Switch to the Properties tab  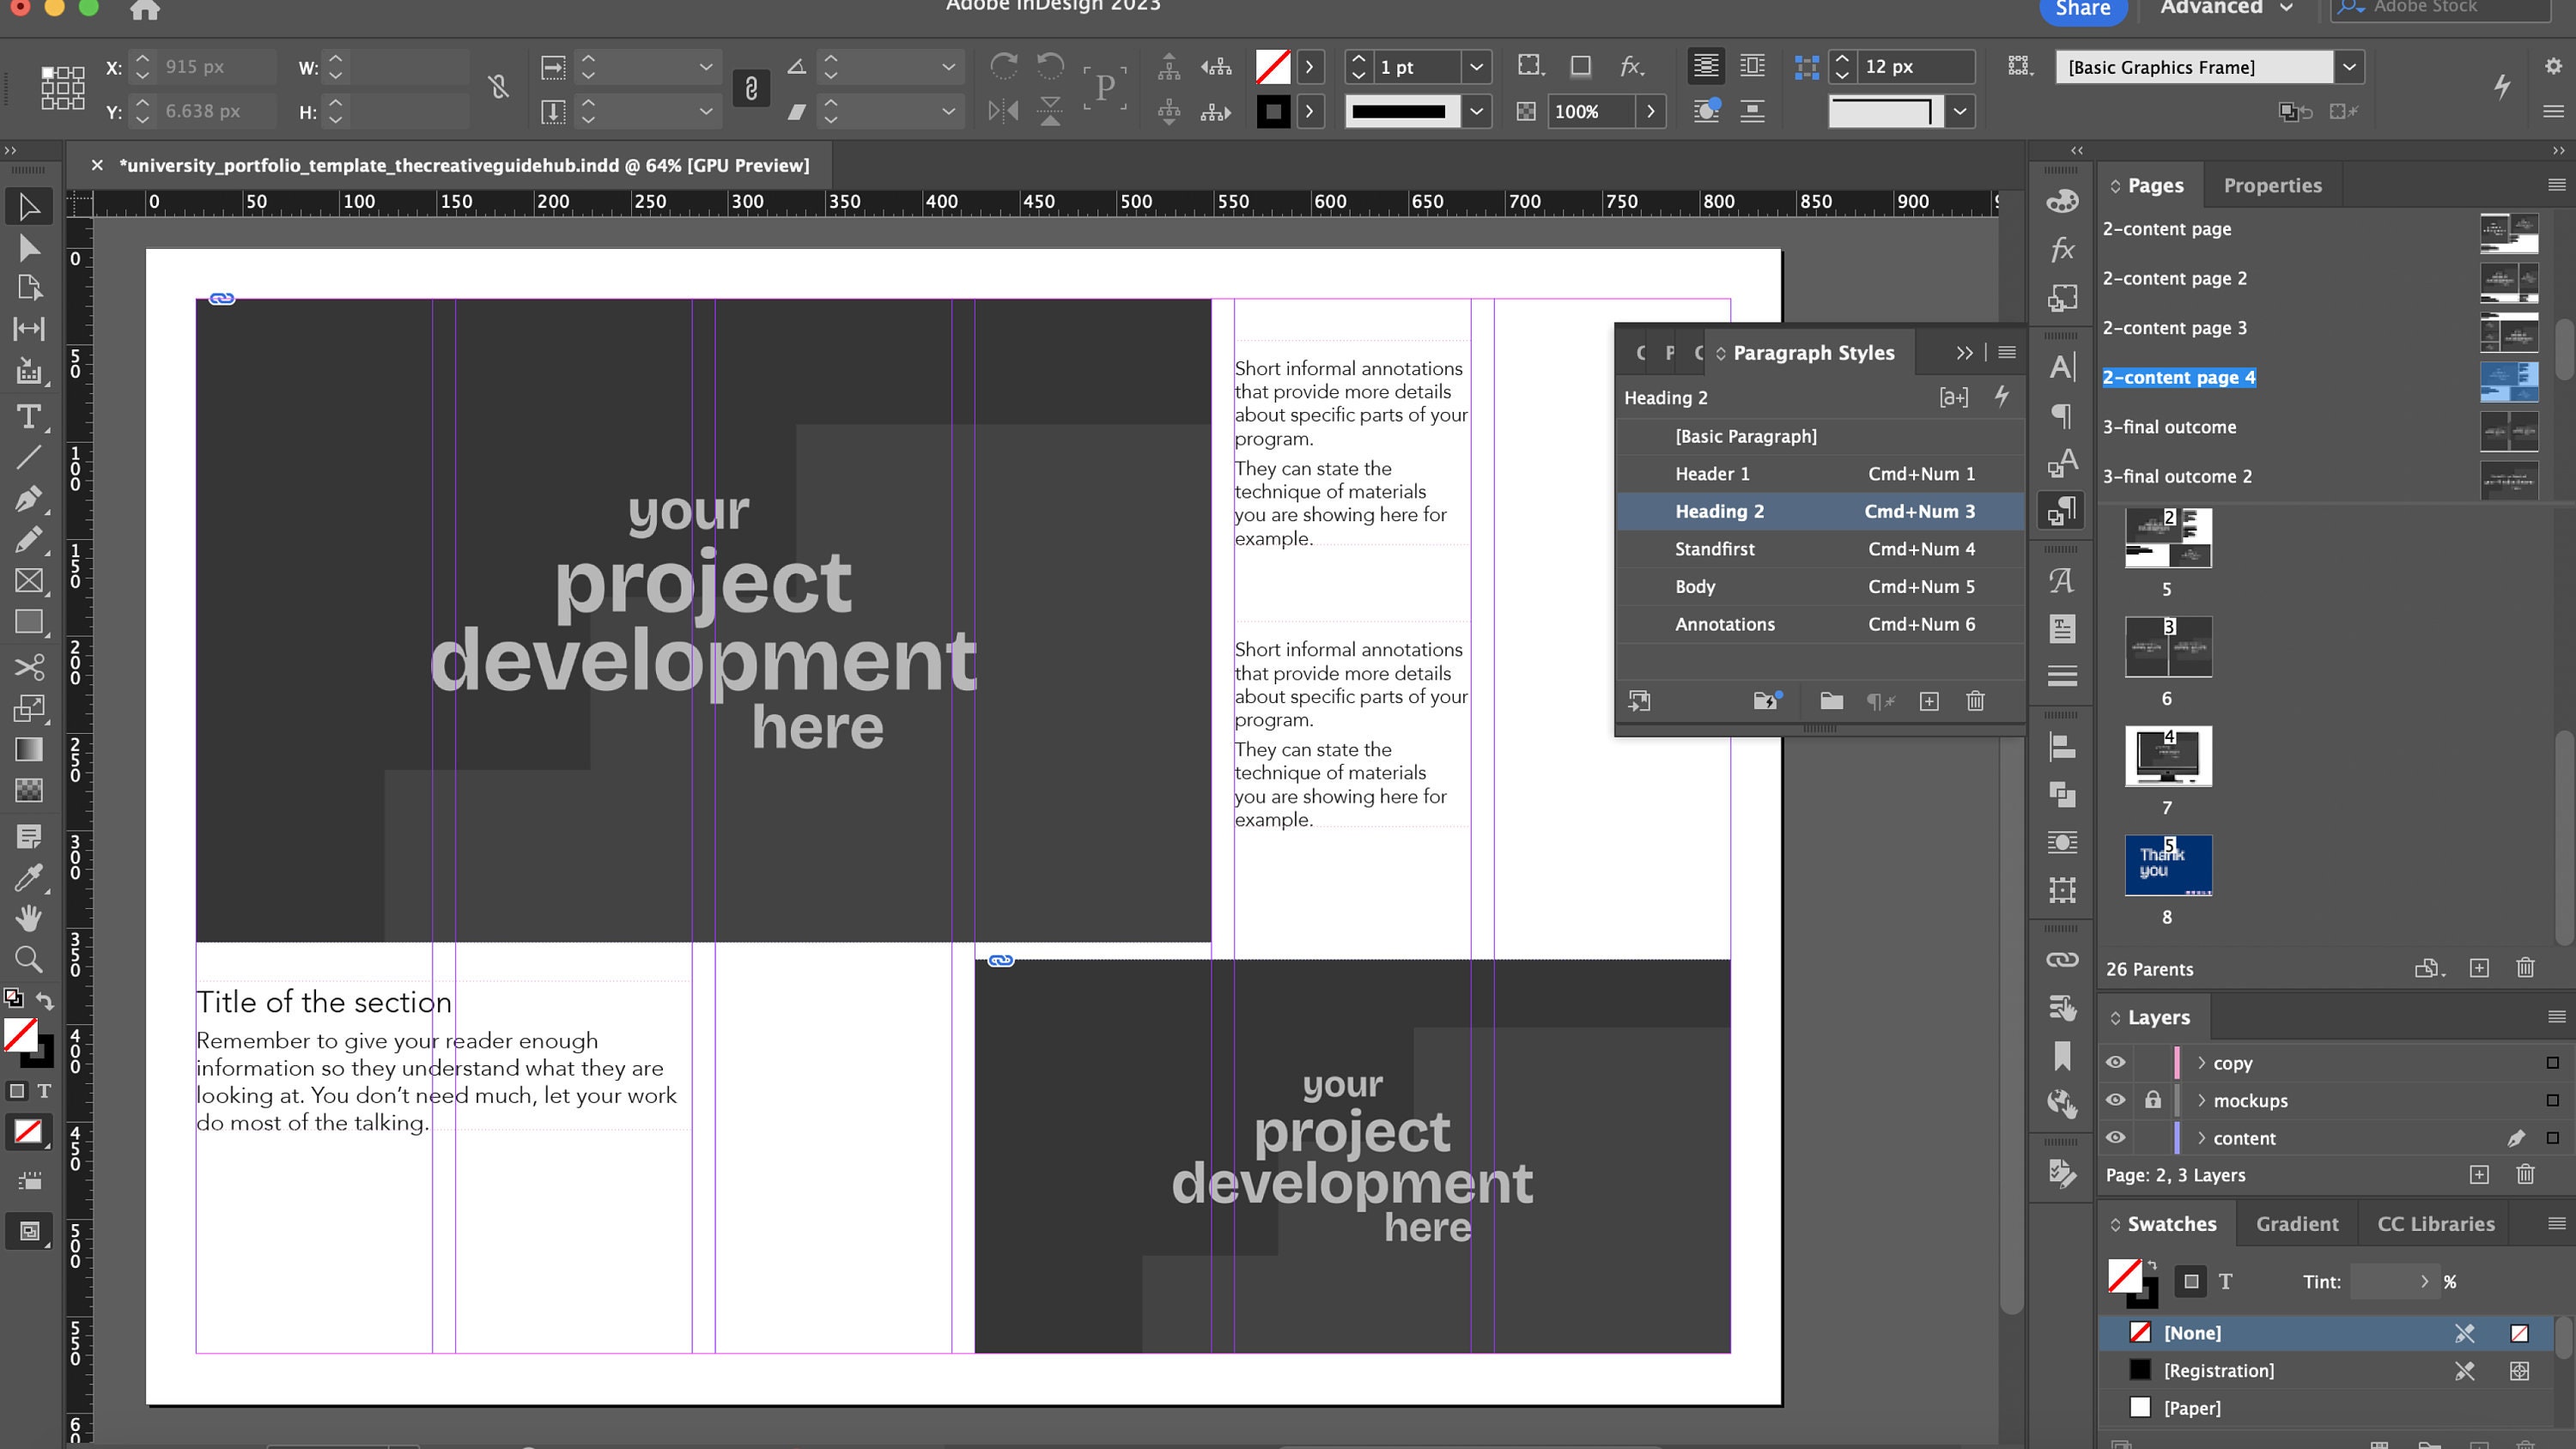pos(2272,185)
